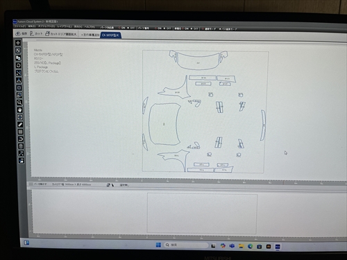This screenshot has width=347, height=260.
Task: Set パーツ番号 display to ON
Action: pos(158,28)
